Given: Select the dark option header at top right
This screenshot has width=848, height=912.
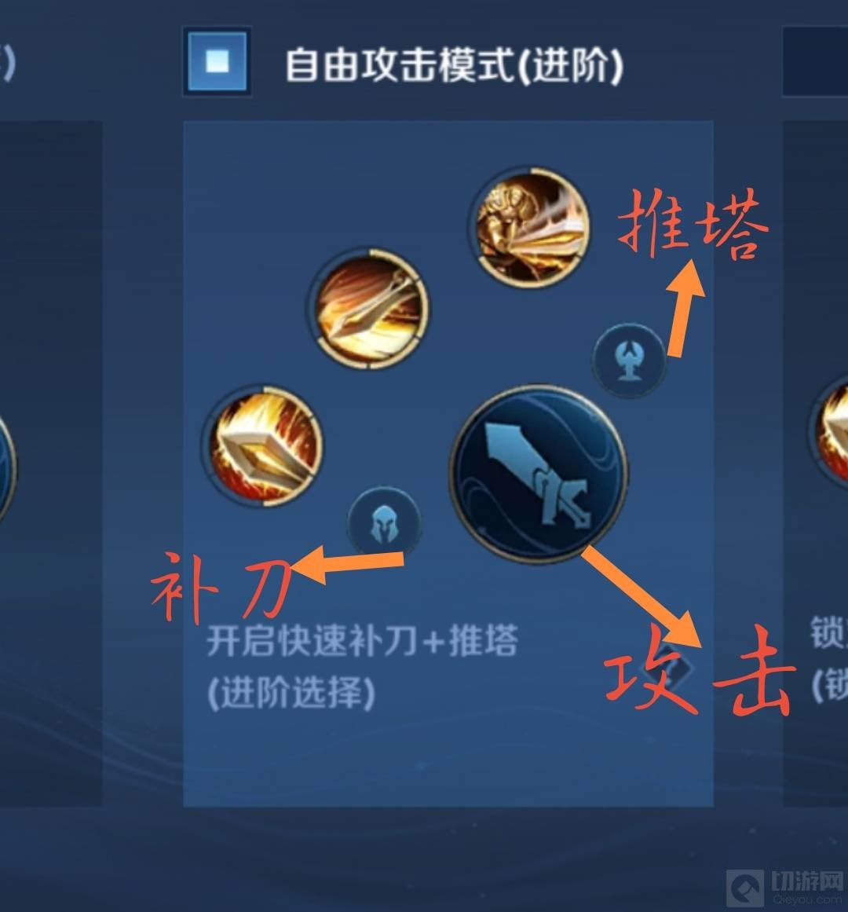Looking at the screenshot, I should point(816,61).
